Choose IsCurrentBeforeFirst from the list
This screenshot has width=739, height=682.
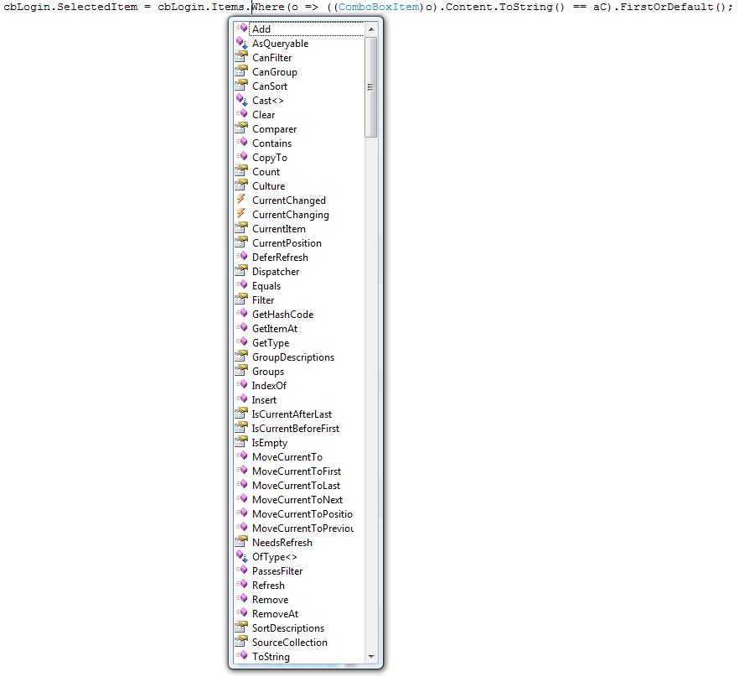coord(296,429)
